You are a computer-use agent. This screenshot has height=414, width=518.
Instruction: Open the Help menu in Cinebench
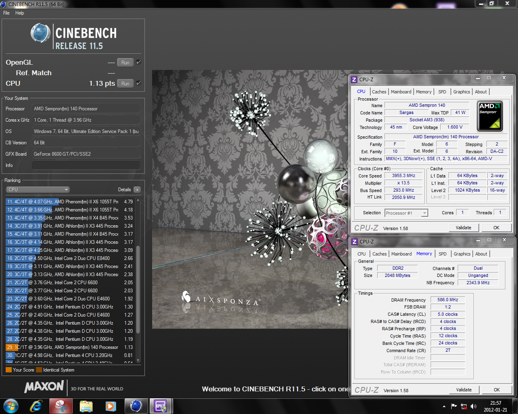coord(20,13)
